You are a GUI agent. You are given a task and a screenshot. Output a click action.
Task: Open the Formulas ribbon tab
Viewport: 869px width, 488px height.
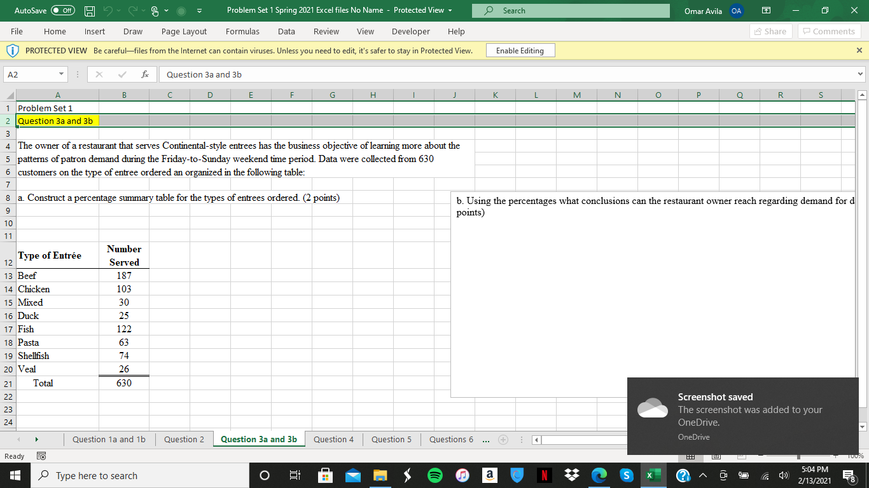[x=242, y=31]
